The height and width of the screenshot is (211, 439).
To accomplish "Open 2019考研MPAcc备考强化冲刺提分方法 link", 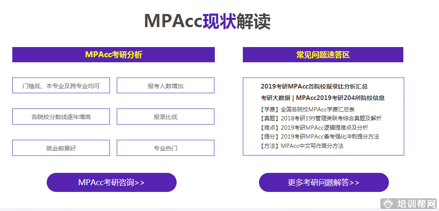I will pos(330,136).
